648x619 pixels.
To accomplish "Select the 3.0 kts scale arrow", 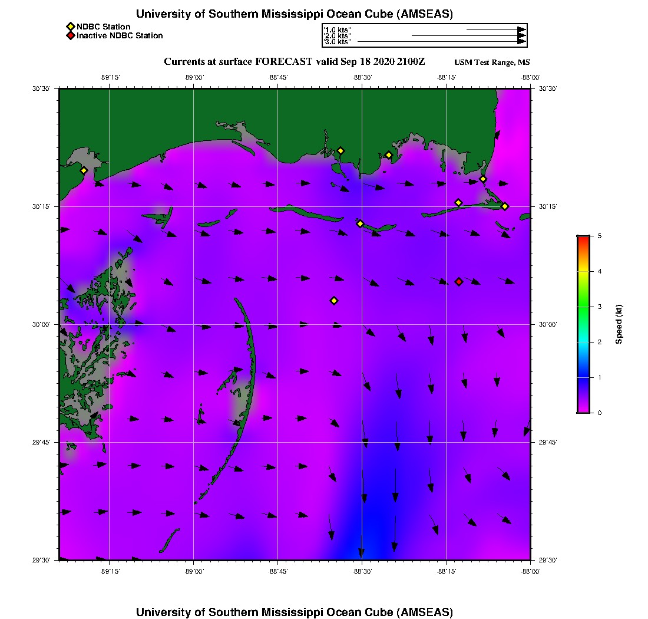I will (x=441, y=42).
